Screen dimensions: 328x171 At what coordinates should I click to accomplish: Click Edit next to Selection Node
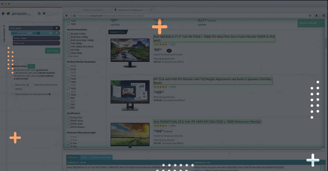[31, 66]
